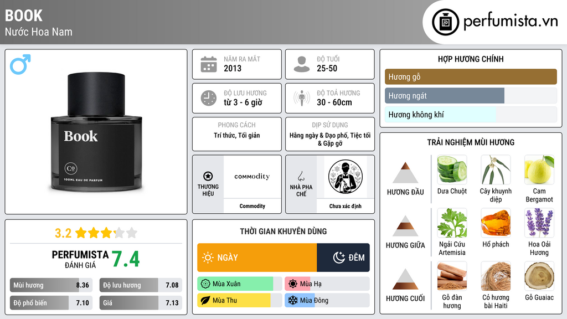Screen dimensions: 567x319
Task: Click the longevity value từ 3 - 6 giờ
Action: tap(243, 102)
